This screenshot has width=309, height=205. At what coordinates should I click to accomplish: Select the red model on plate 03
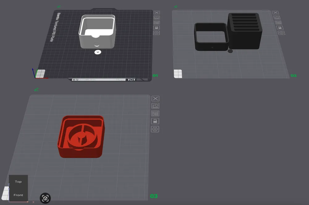tap(81, 137)
